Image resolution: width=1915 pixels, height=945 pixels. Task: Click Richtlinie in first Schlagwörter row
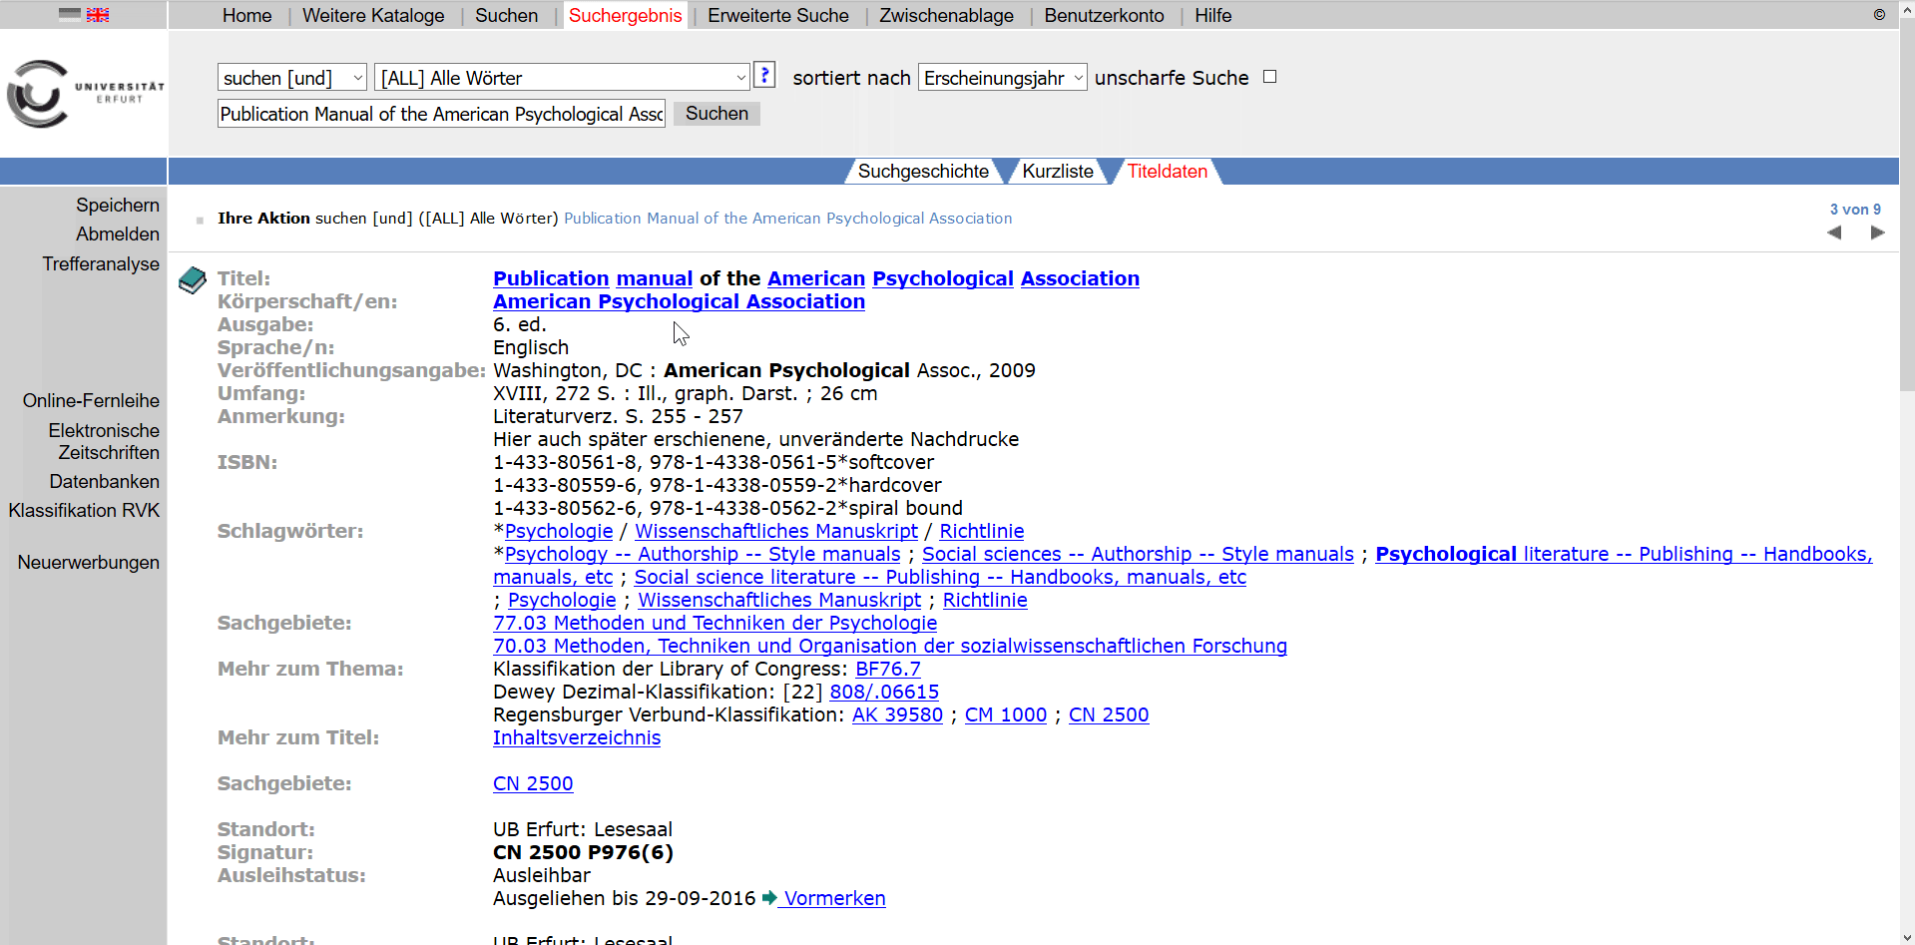pyautogui.click(x=982, y=532)
